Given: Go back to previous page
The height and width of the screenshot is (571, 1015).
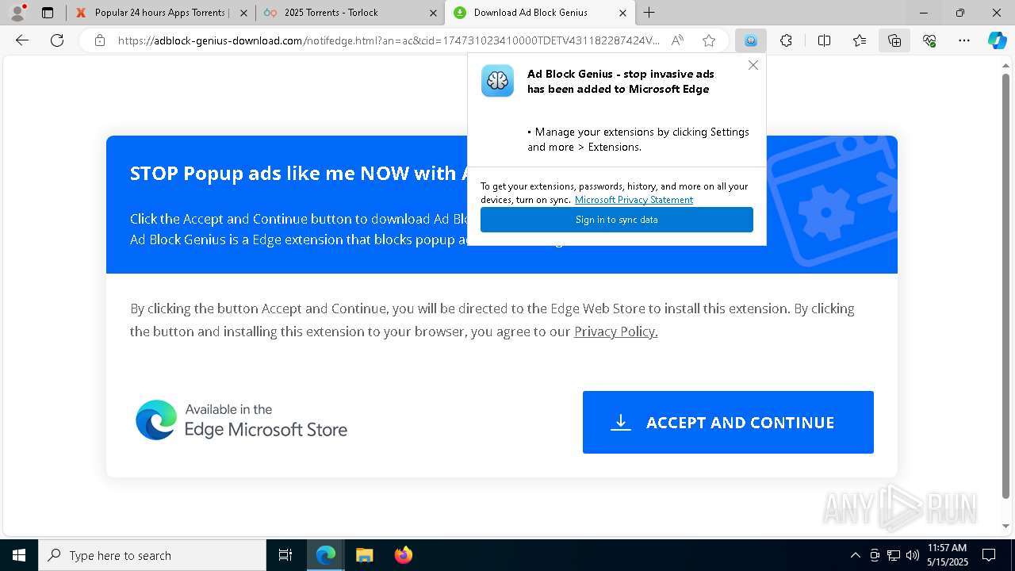Looking at the screenshot, I should (22, 40).
